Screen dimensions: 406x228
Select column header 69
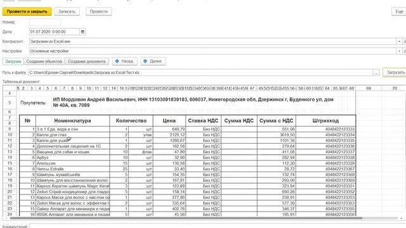pos(369,88)
